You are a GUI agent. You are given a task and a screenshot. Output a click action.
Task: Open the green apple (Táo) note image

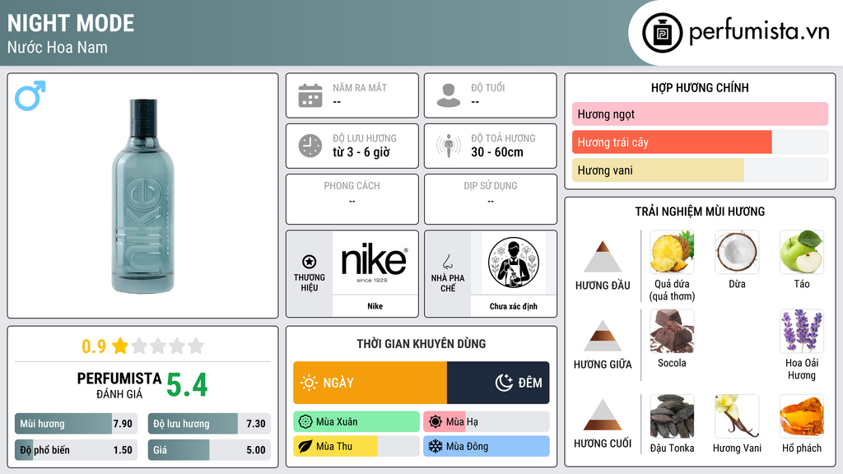802,252
